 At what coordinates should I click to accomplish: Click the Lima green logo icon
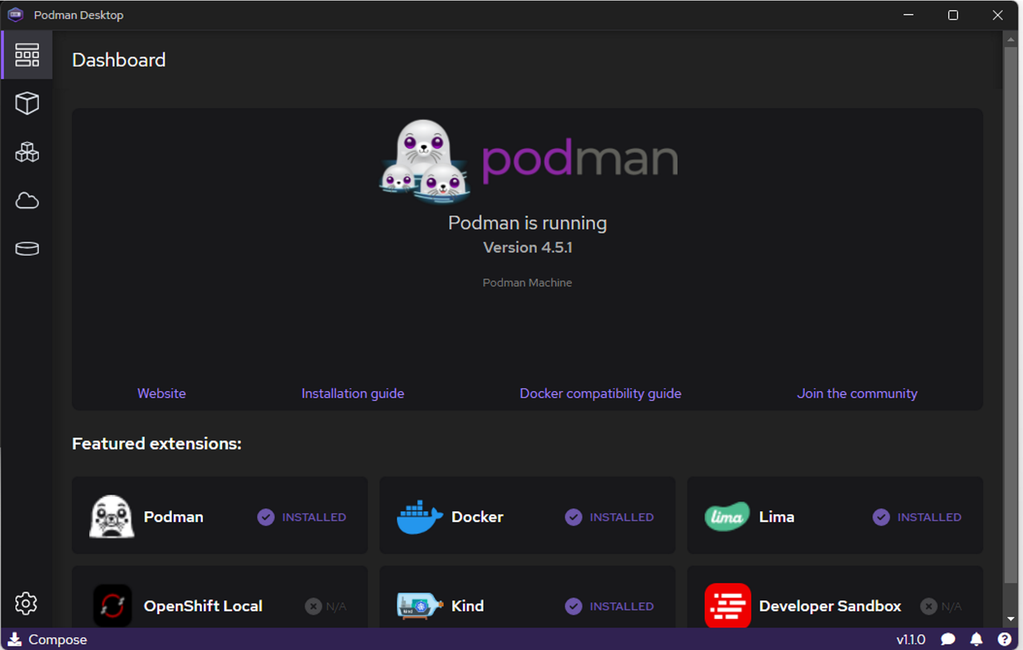tap(727, 516)
